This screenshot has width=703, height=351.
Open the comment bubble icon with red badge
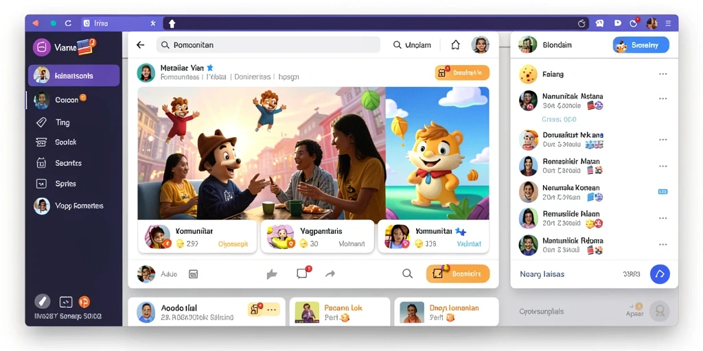coord(303,273)
